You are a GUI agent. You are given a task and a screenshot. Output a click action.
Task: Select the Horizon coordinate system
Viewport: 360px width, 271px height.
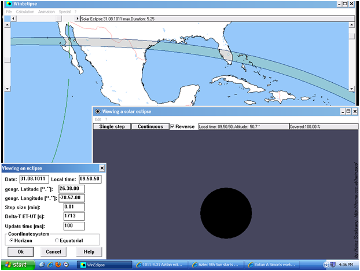[x=12, y=240]
